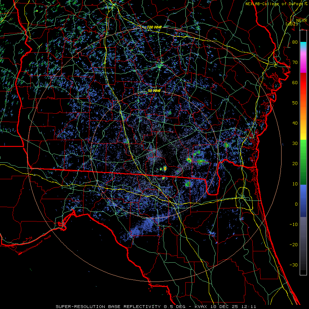This screenshot has height=309, width=309.
Task: Click the 30 value on the dBZ scale
Action: (x=295, y=144)
